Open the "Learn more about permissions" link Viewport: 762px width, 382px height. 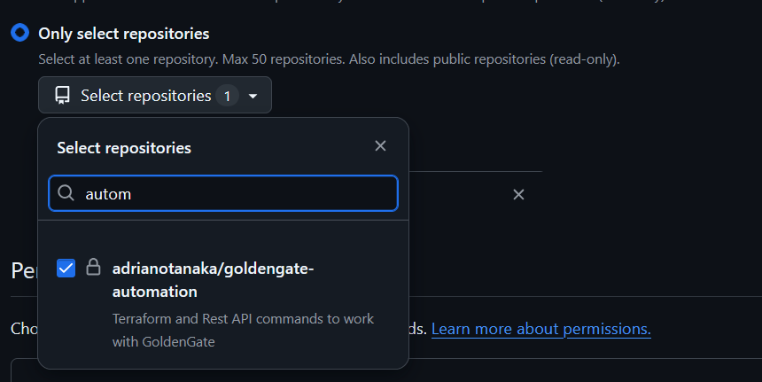pos(540,329)
